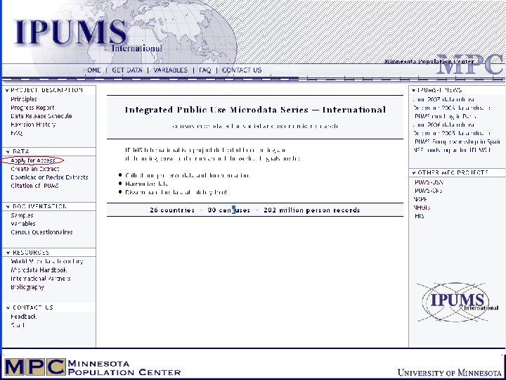The height and width of the screenshot is (380, 506).
Task: Open VARIABLES in the top navigation bar
Action: pyautogui.click(x=170, y=70)
